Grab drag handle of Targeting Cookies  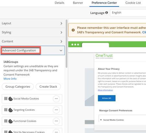tap(6, 110)
